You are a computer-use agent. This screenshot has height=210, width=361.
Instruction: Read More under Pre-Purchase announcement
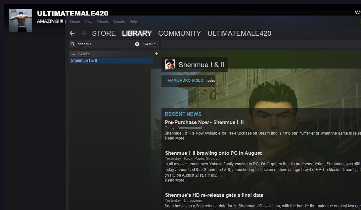coord(174,138)
